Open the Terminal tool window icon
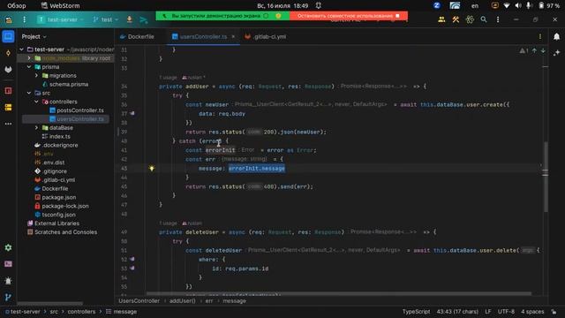Image resolution: width=565 pixels, height=318 pixels. point(8,264)
